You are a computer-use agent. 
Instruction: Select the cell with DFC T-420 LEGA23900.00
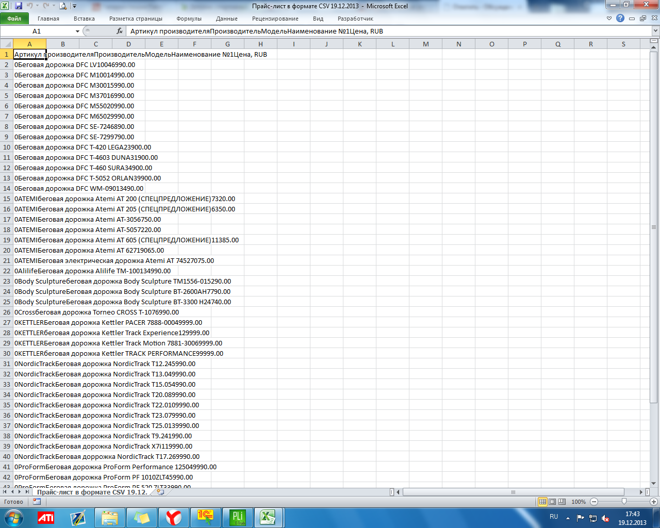(29, 147)
